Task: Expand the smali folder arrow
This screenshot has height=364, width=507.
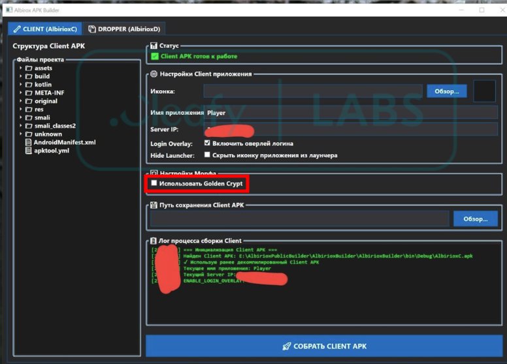Action: click(21, 117)
